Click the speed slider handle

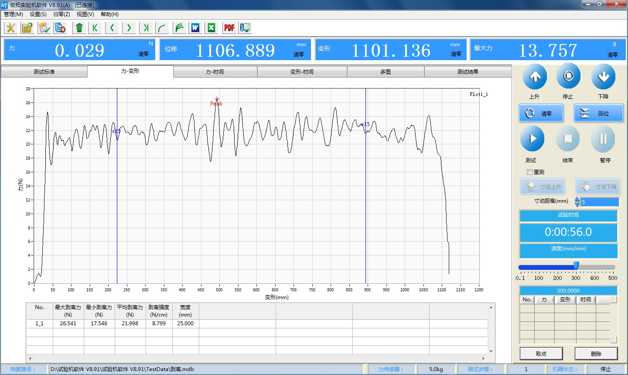[x=576, y=266]
